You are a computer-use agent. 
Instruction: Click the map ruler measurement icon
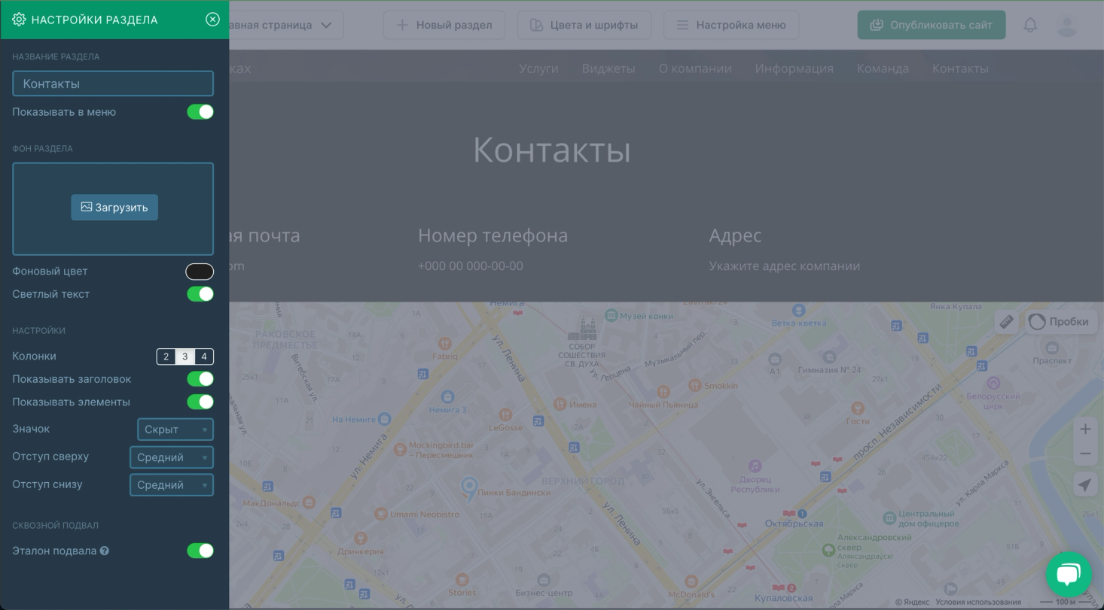1007,322
